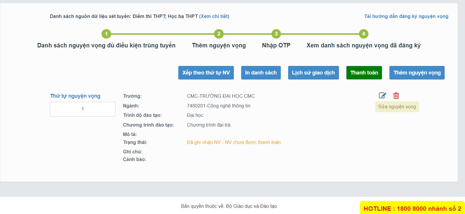Click the edit pencil icon to modify wish
Viewport: 465px width, 214px height.
point(382,95)
